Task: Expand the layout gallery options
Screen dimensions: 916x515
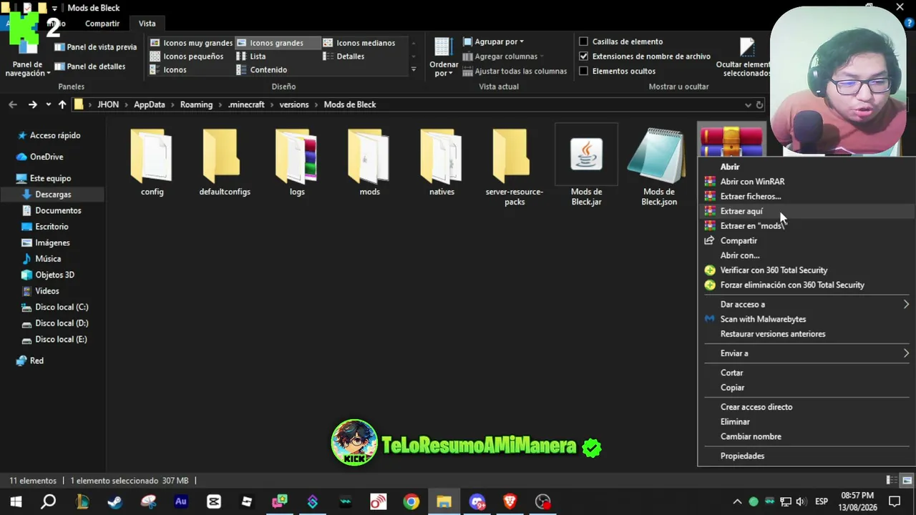Action: [x=413, y=69]
